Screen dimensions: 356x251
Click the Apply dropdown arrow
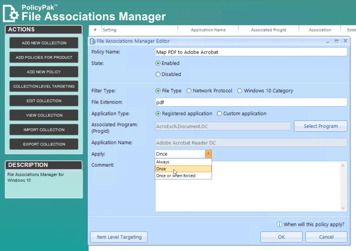[x=208, y=154]
